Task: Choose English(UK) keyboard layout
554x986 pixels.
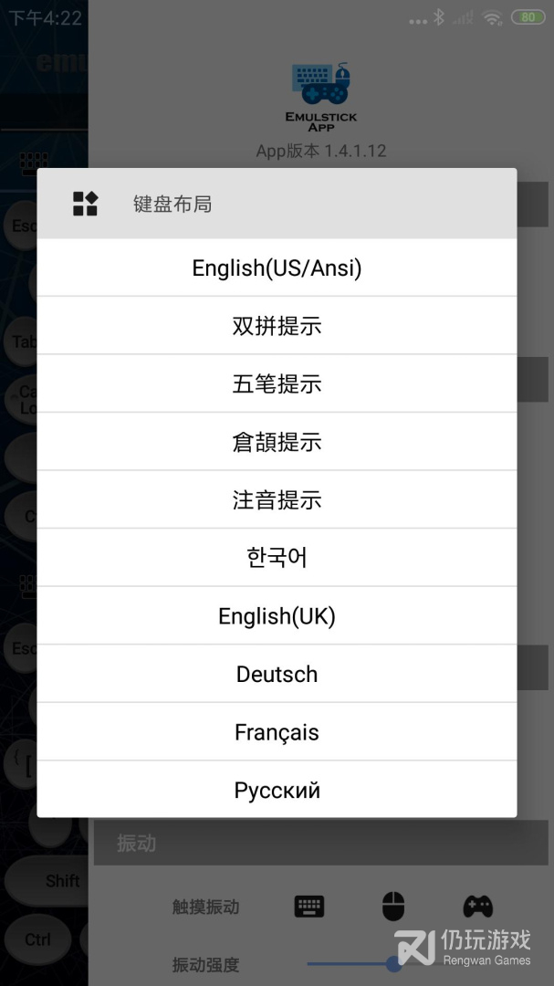Action: point(277,616)
